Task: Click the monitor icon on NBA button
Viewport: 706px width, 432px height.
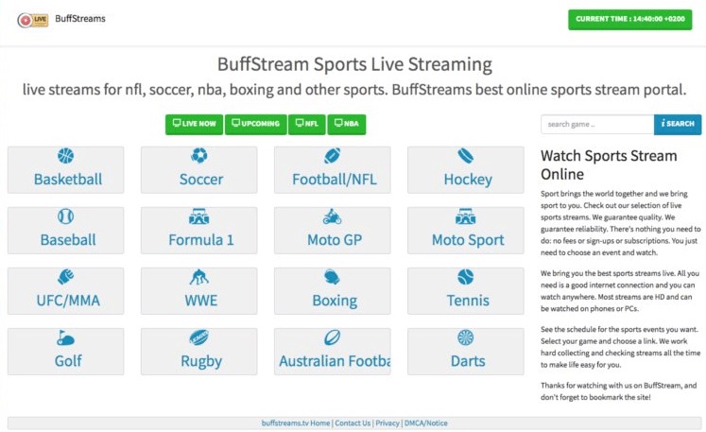Action: point(338,123)
